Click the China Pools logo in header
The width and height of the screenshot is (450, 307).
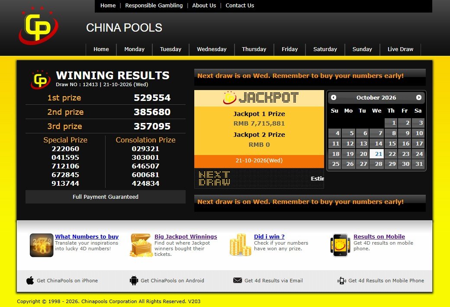tap(39, 25)
